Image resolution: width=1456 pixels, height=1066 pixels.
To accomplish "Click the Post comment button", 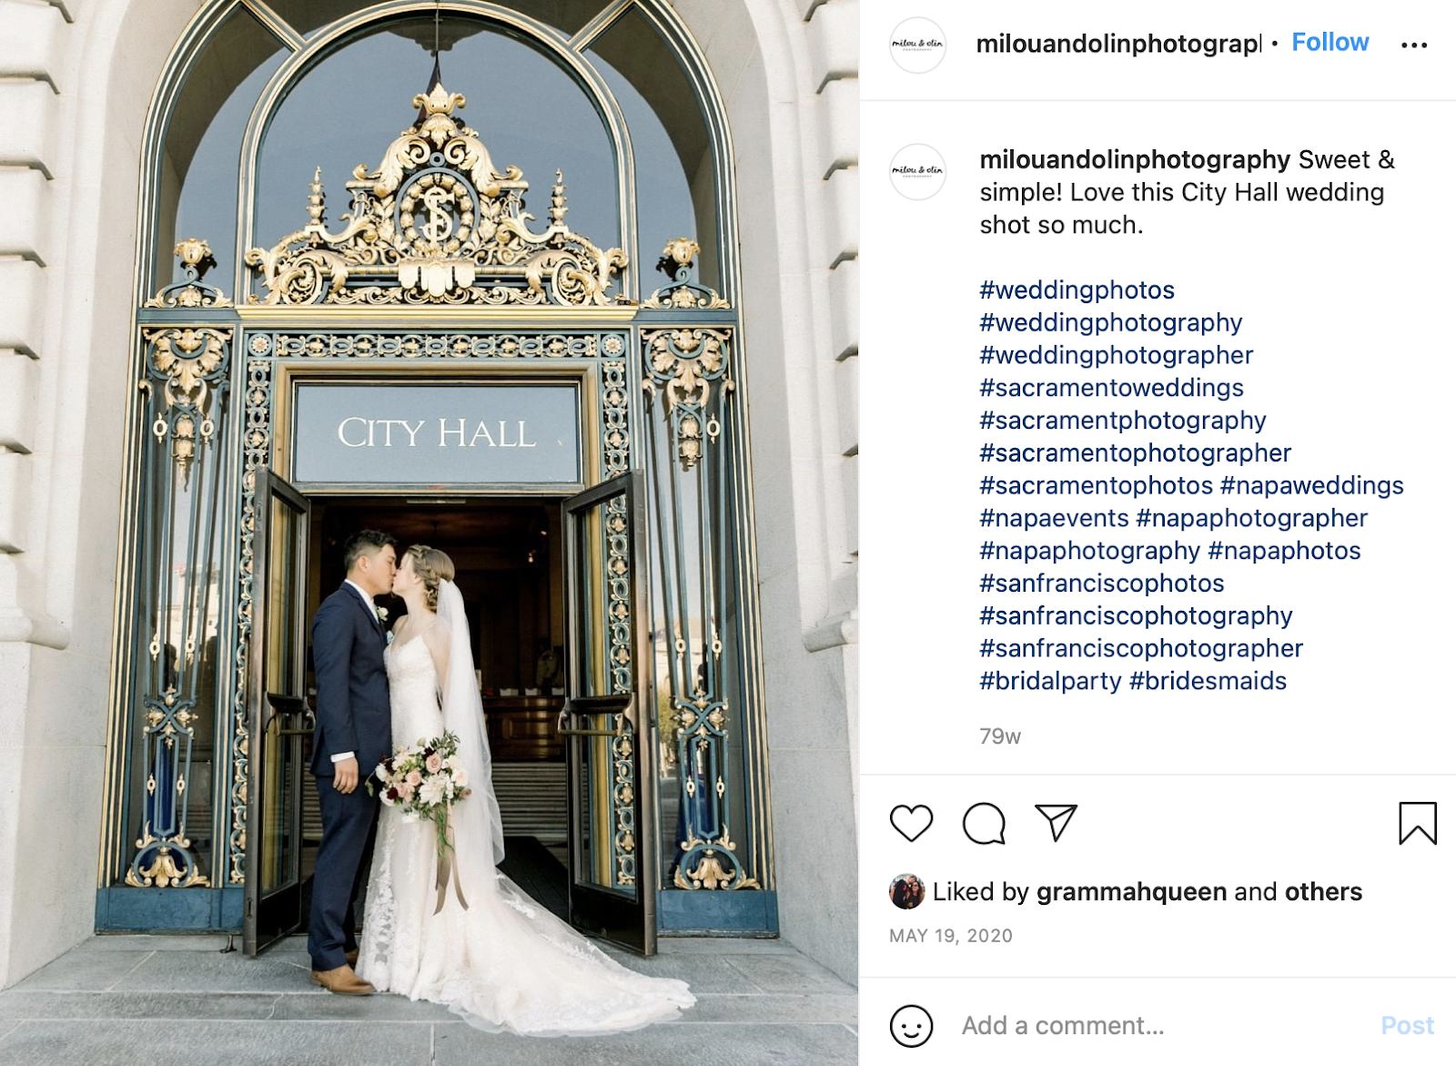I will click(1407, 1026).
